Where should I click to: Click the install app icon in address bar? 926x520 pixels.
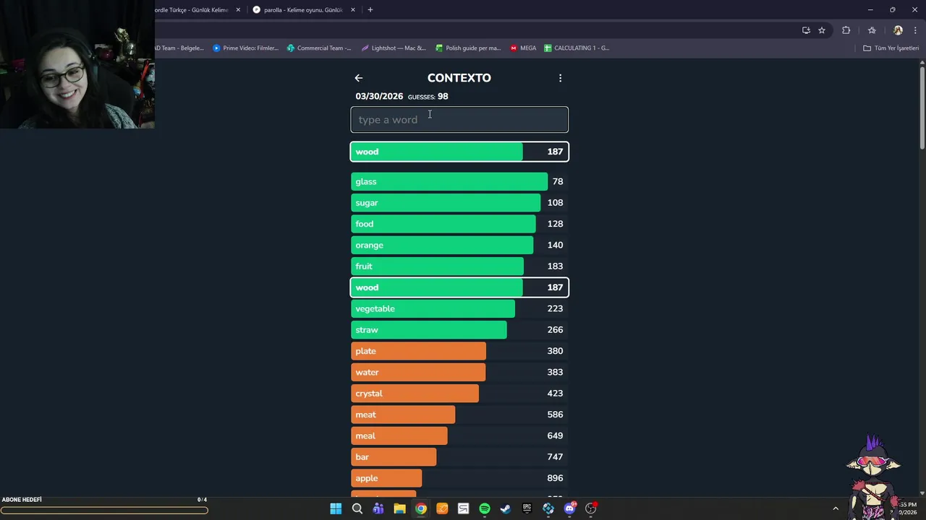[806, 30]
